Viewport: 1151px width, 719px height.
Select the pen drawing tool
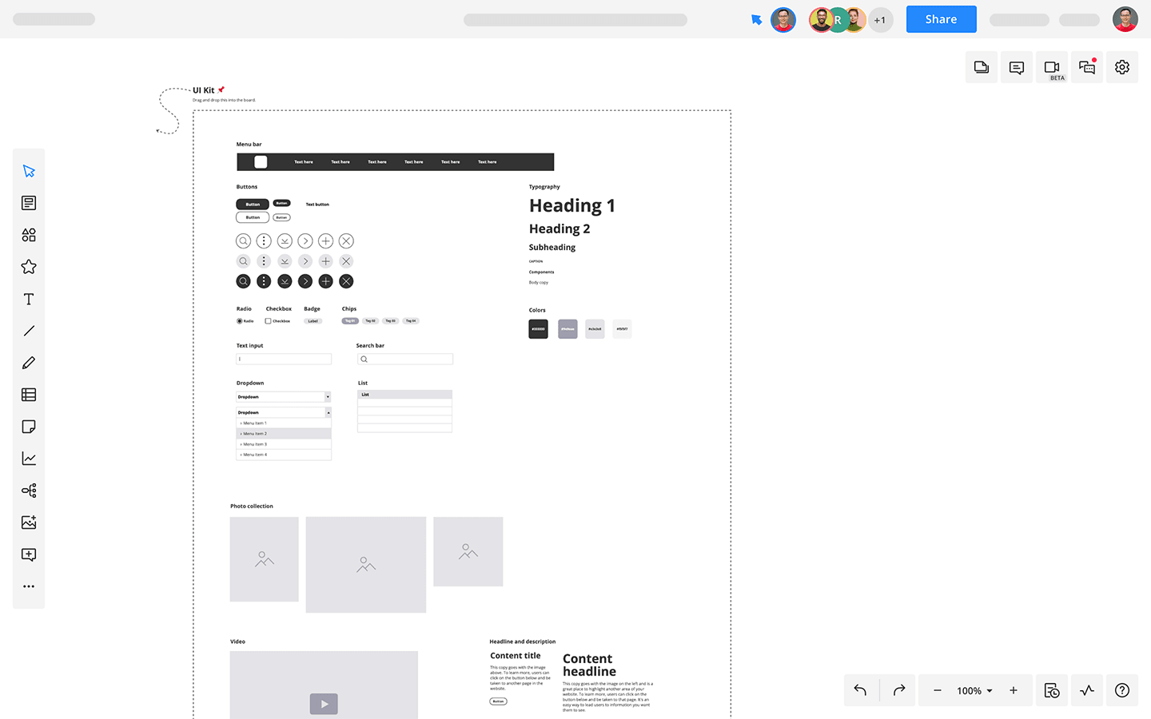tap(29, 363)
